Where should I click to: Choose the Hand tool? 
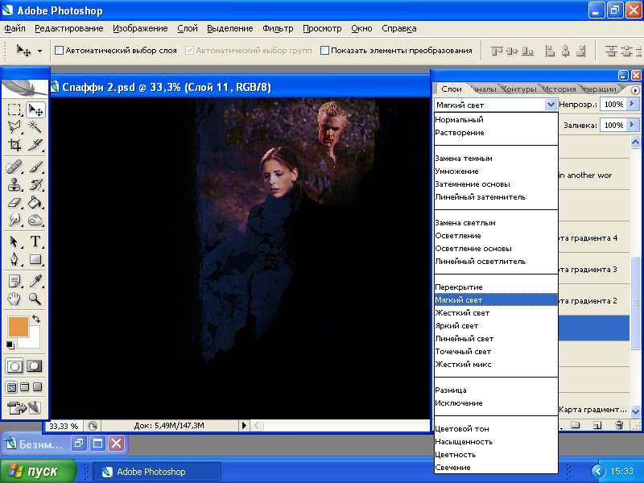click(14, 299)
